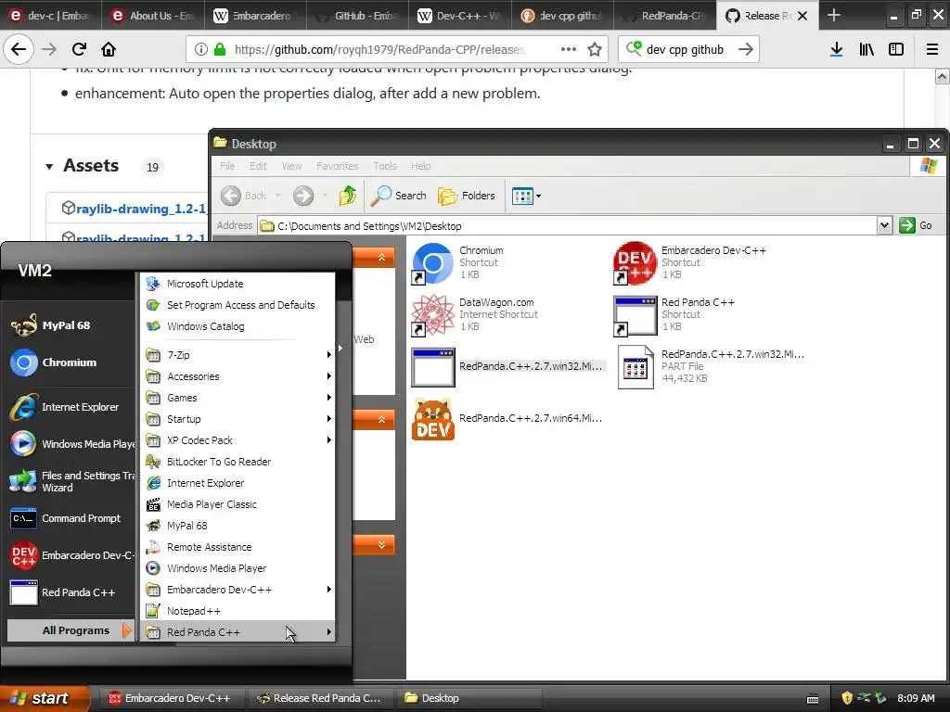This screenshot has height=712, width=950.
Task: Open a new browser tab
Action: point(834,15)
